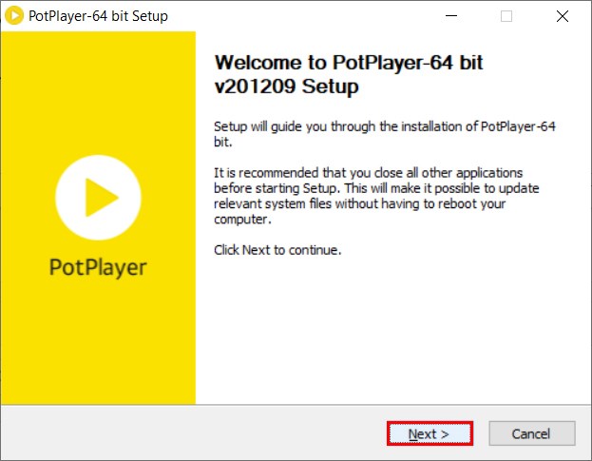
Task: Click the PotPlayer icon in title bar
Action: pyautogui.click(x=15, y=16)
